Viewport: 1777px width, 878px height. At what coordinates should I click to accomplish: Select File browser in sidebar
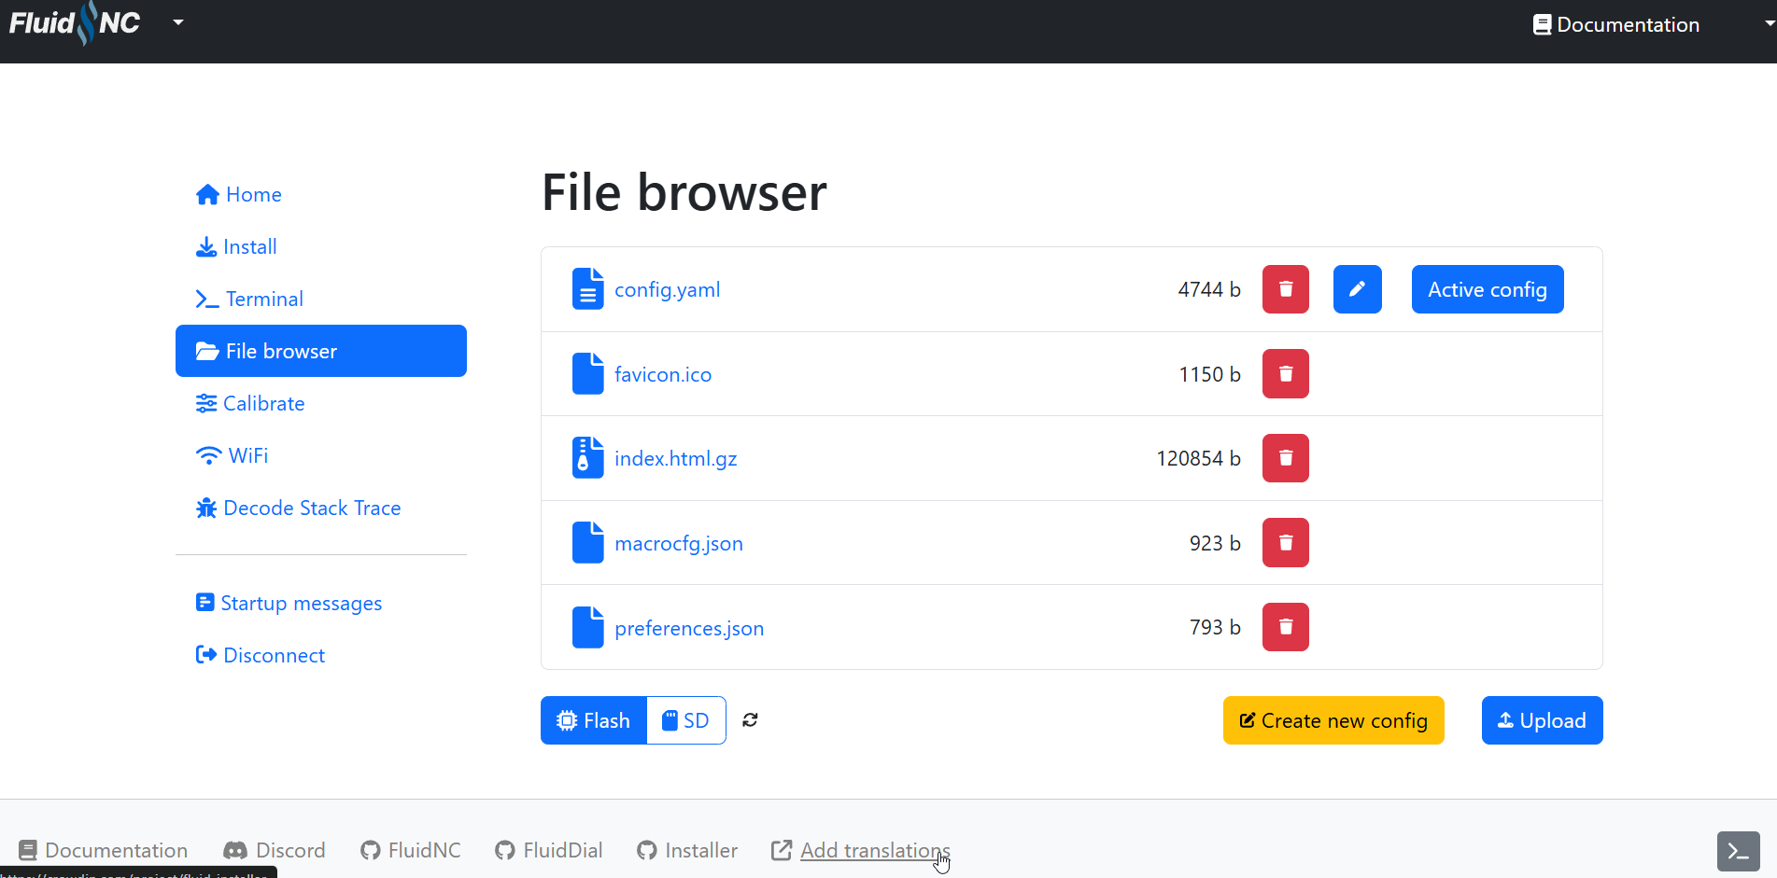pos(321,351)
